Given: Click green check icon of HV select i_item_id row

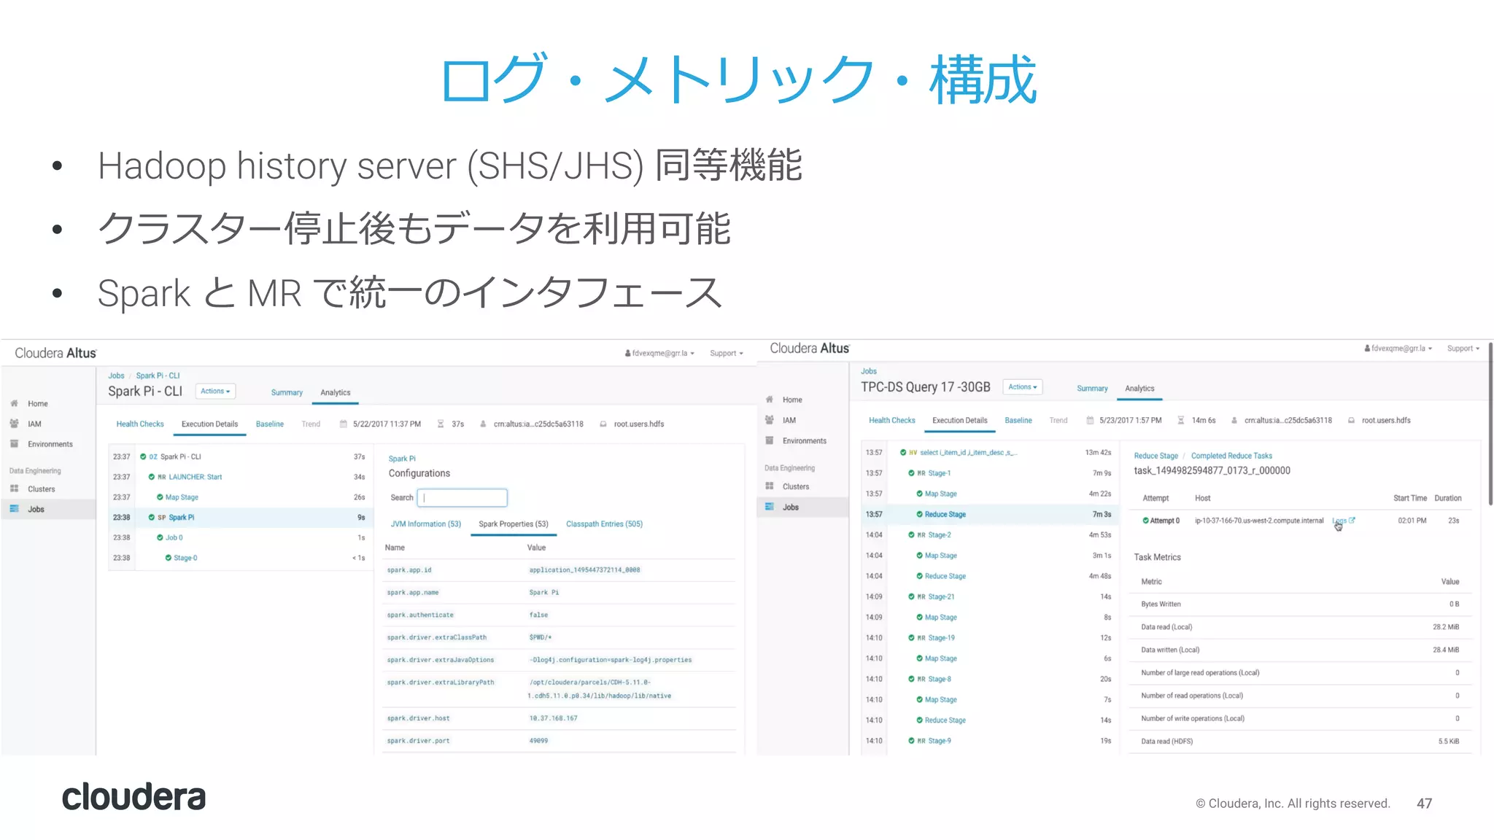Looking at the screenshot, I should tap(903, 453).
